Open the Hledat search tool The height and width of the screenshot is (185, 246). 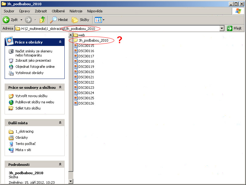[x=59, y=20]
